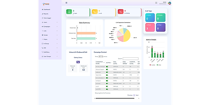The height and width of the screenshot is (105, 210).
Task: Expand the Filters menu chevron
Action: tap(57, 39)
